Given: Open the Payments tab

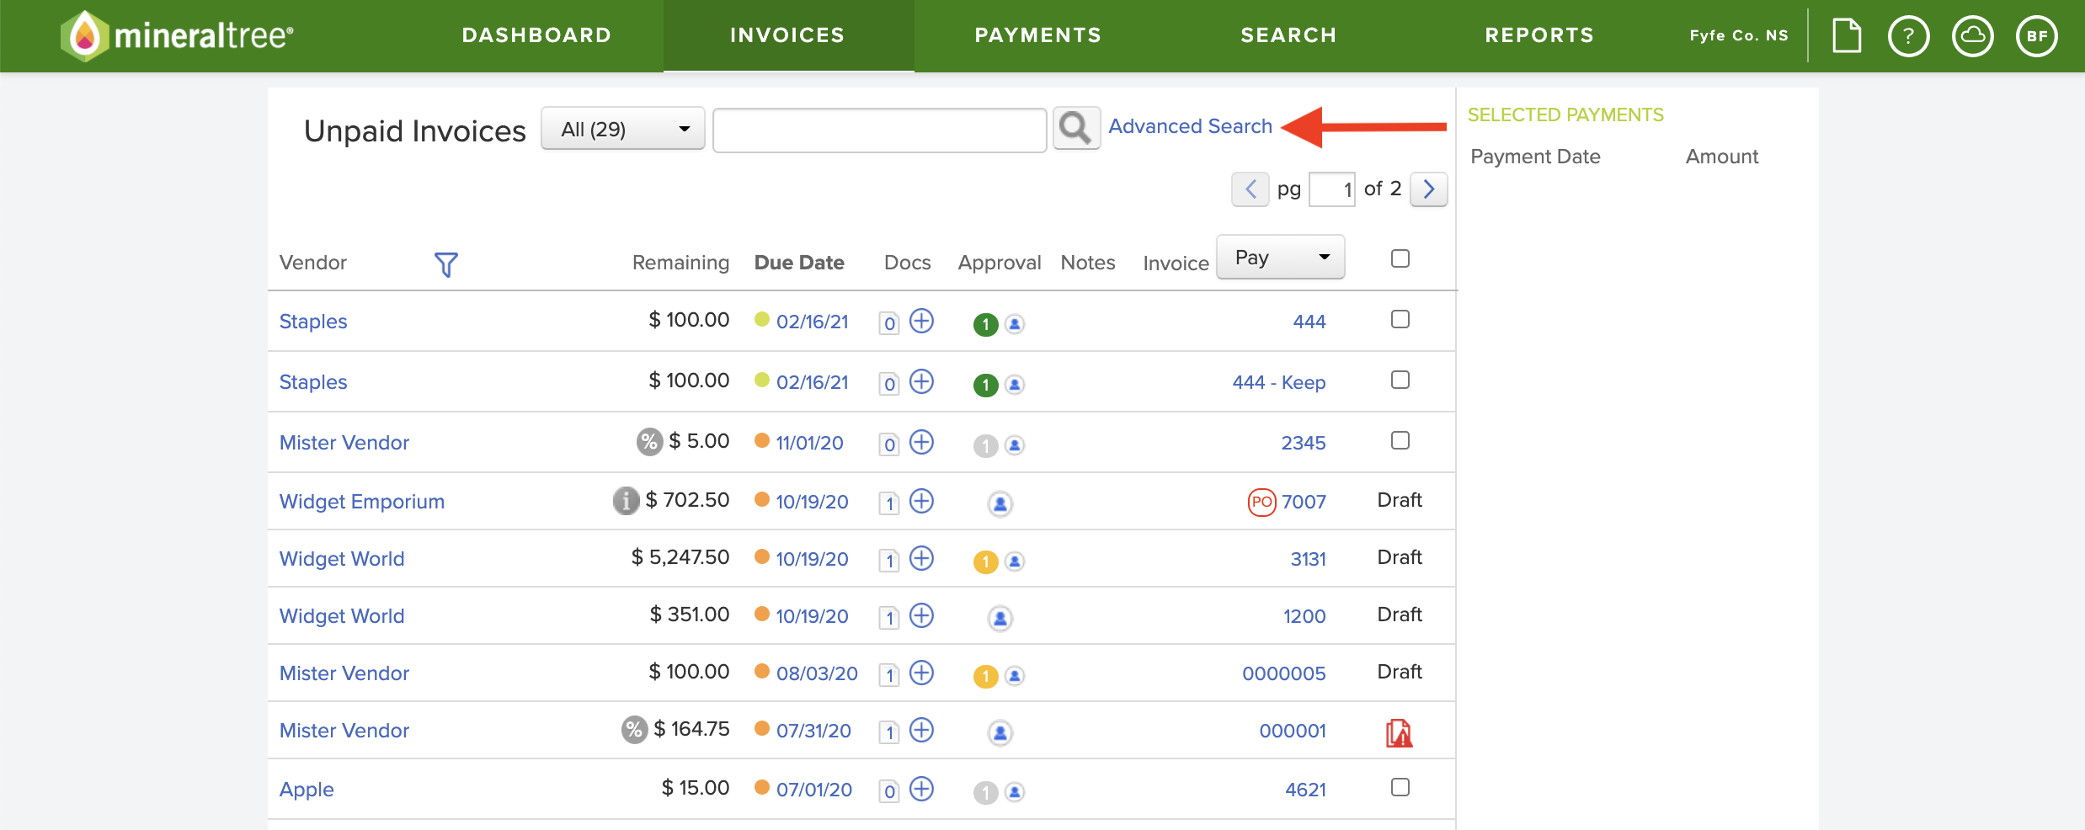Looking at the screenshot, I should click(x=1038, y=35).
